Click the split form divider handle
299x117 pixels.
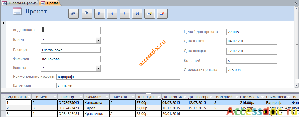click(150, 93)
